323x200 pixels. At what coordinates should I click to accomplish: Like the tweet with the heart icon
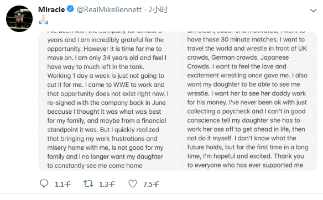133,183
